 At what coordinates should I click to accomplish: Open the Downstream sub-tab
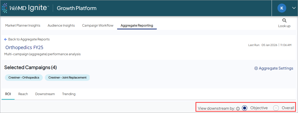(45, 94)
